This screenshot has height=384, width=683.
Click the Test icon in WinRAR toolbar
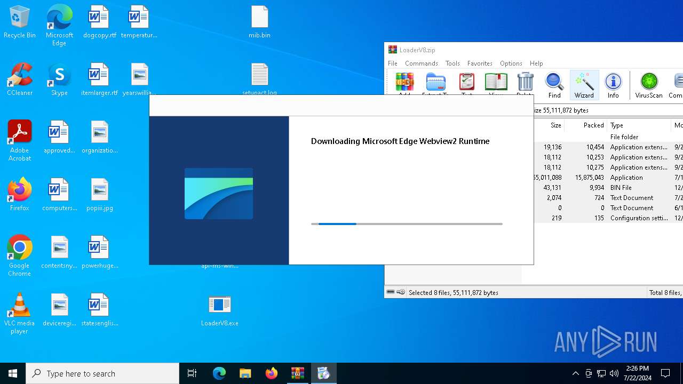point(467,83)
